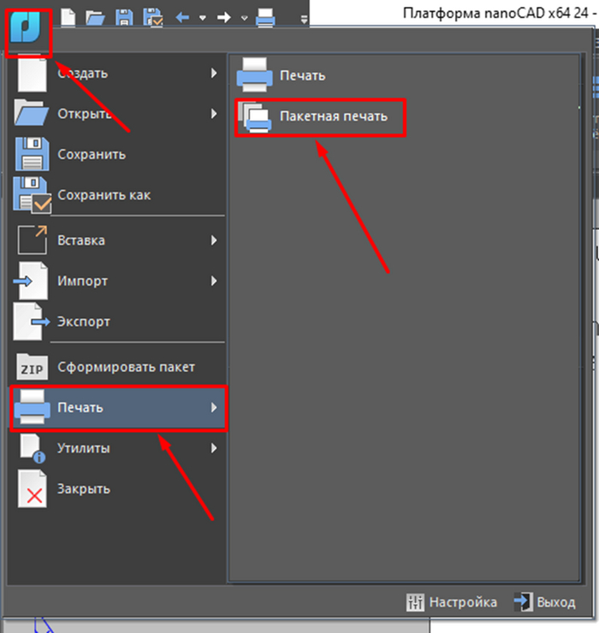Click the Open folder icon in quick access toolbar
The width and height of the screenshot is (599, 633).
point(95,18)
